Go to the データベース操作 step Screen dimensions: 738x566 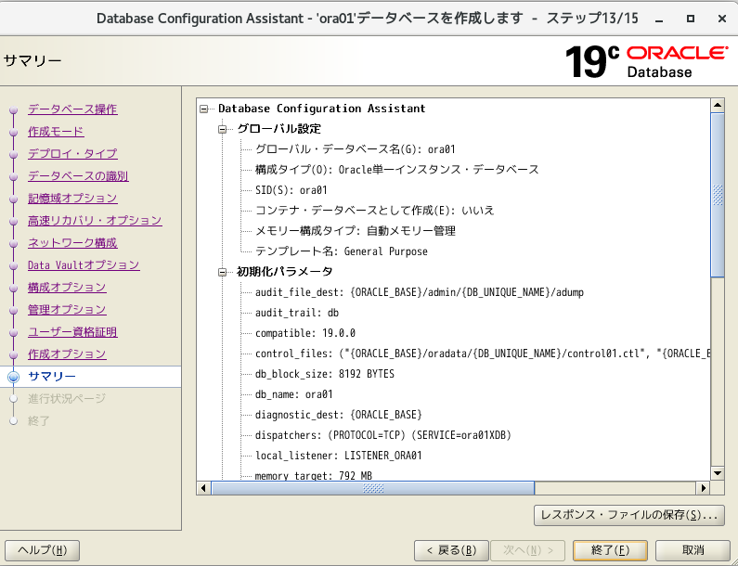click(x=72, y=109)
